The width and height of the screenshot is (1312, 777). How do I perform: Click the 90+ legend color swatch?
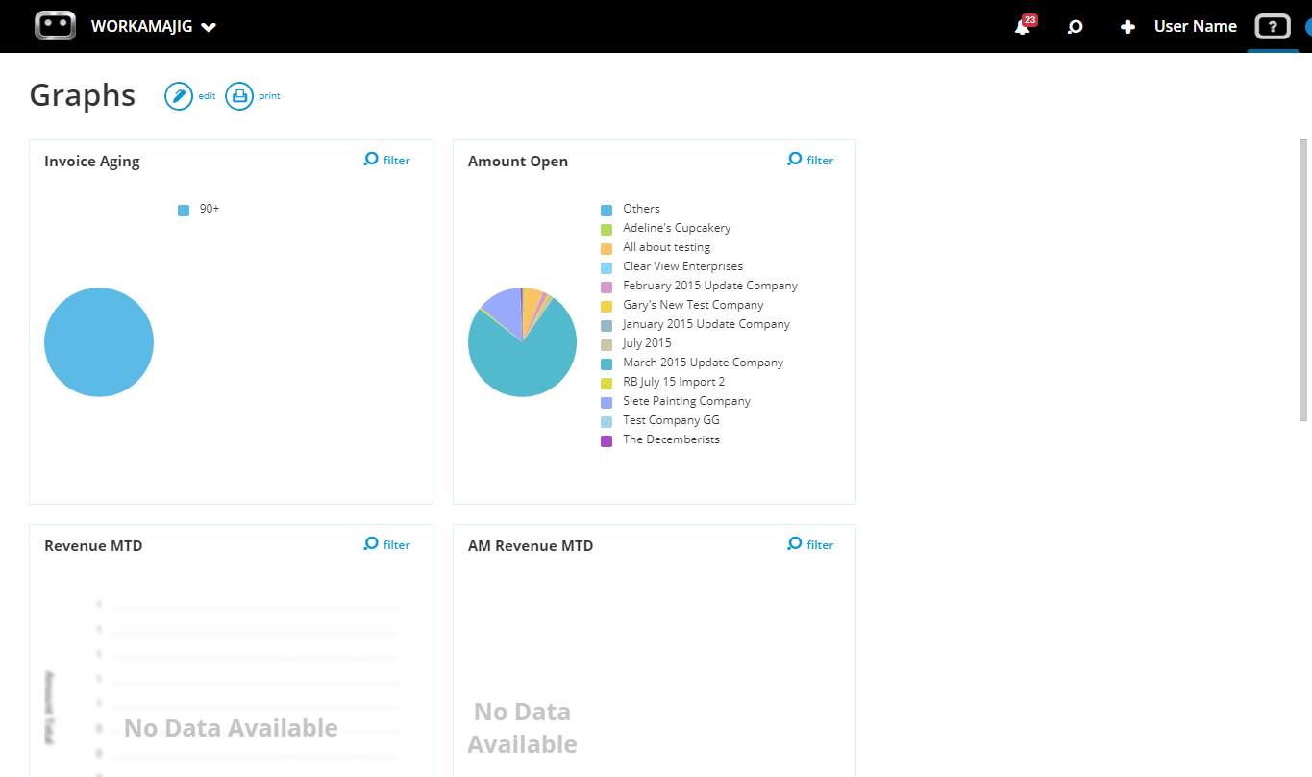click(x=184, y=210)
